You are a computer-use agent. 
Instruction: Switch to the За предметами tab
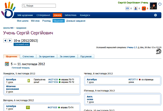pyautogui.click(x=47, y=56)
